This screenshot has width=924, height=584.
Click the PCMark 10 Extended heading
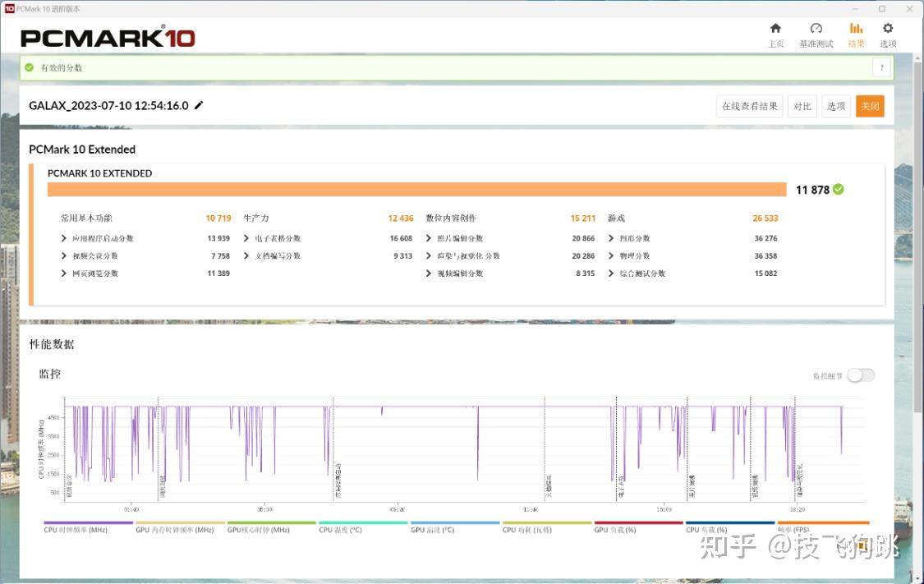coord(82,149)
